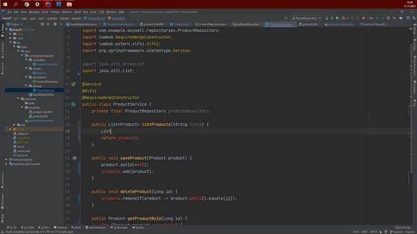This screenshot has width=417, height=234.
Task: Open Windows Start menu
Action: (x=5, y=5)
